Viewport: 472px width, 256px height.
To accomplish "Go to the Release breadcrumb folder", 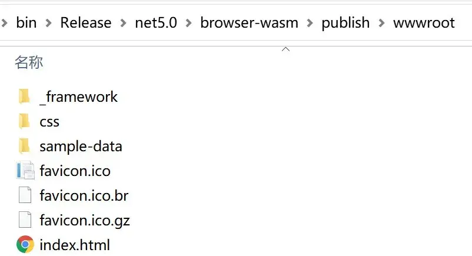I will click(86, 23).
